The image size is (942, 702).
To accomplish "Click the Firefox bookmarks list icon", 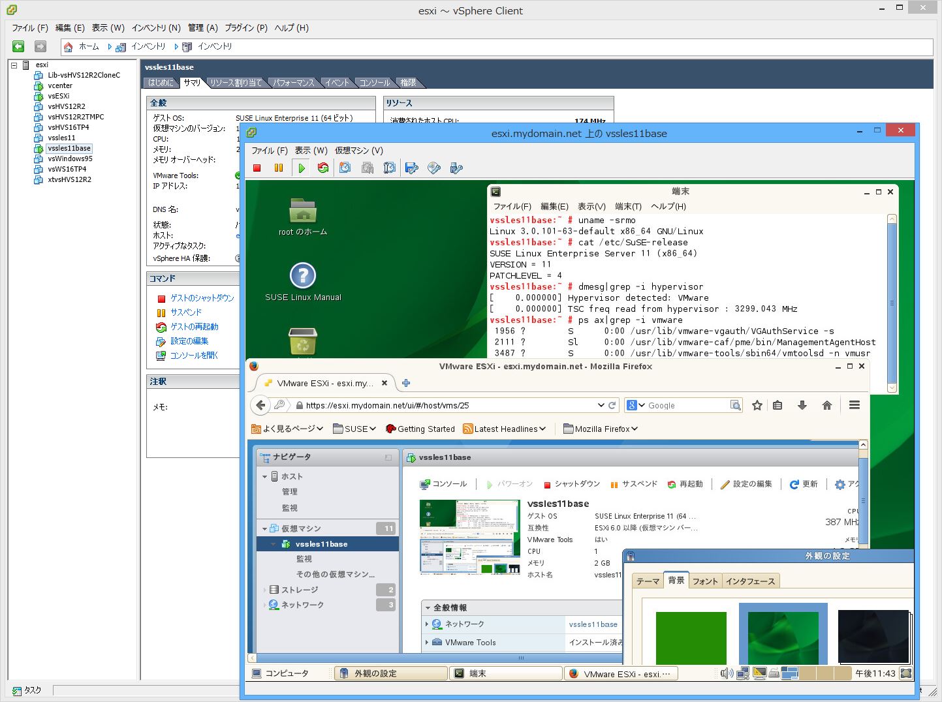I will click(x=777, y=405).
